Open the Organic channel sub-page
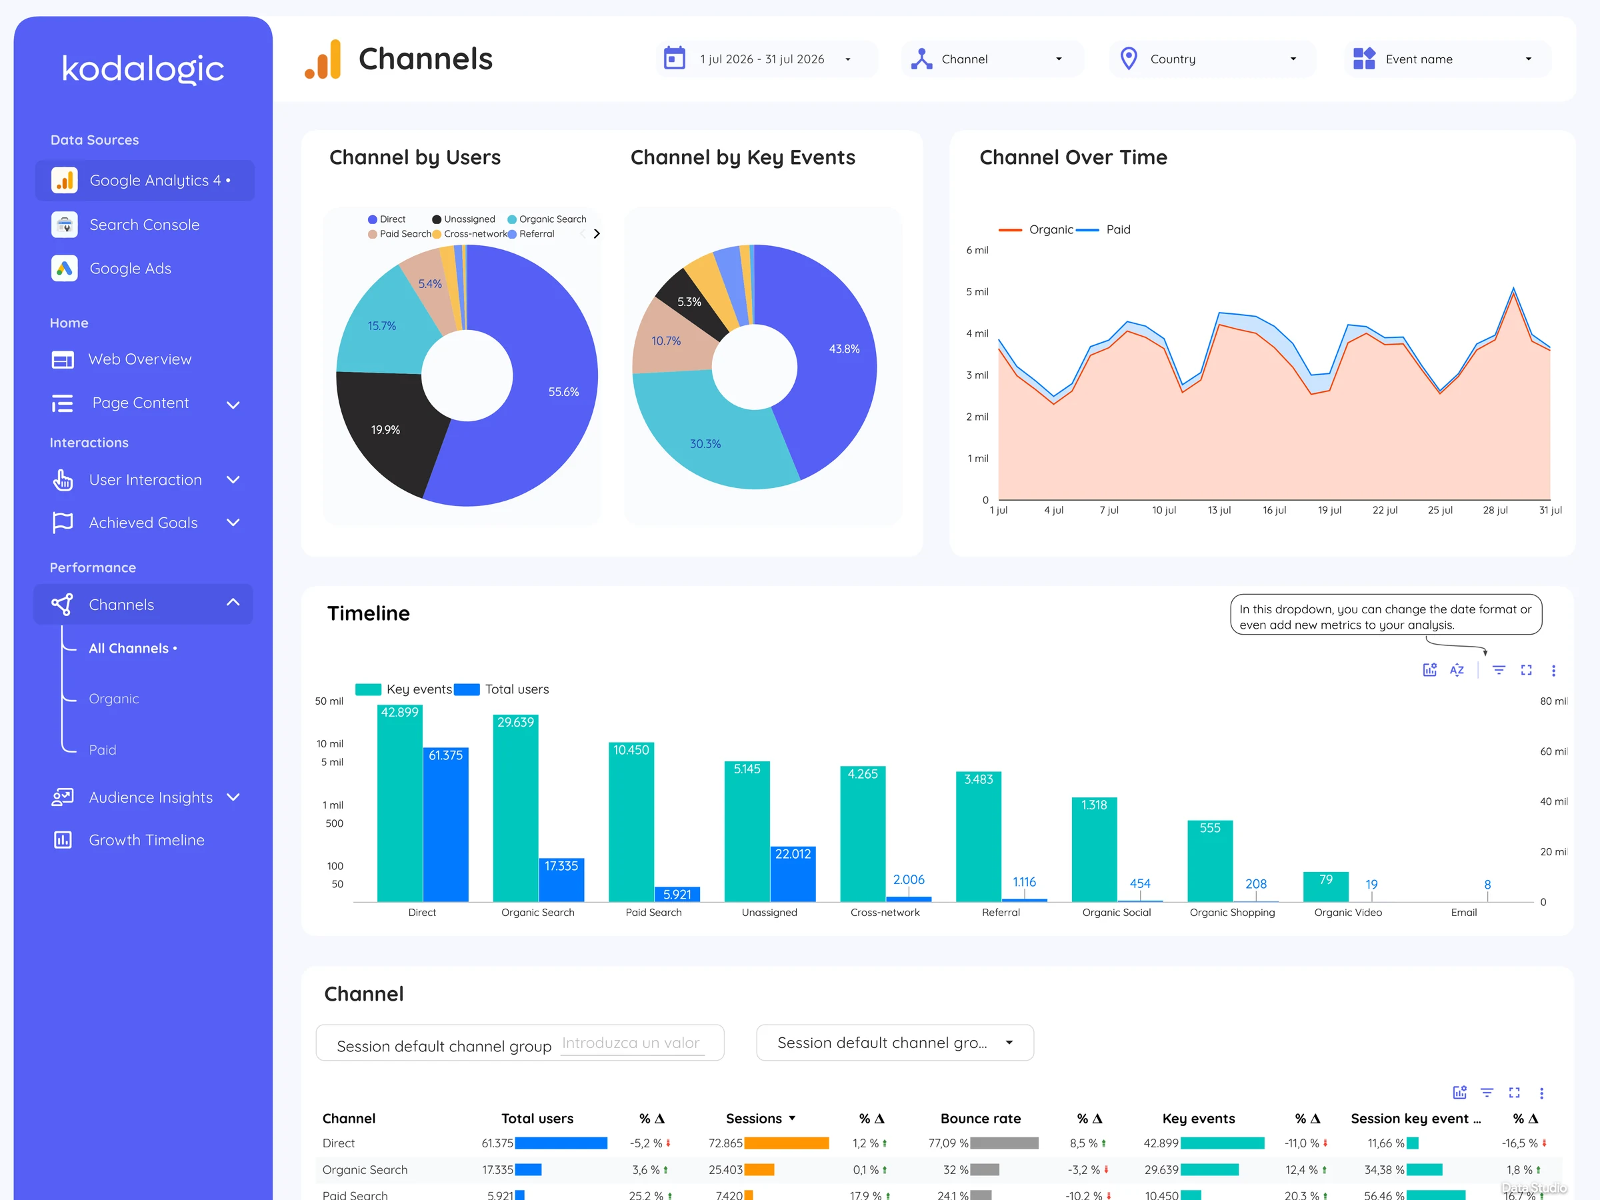Image resolution: width=1600 pixels, height=1200 pixels. tap(113, 699)
